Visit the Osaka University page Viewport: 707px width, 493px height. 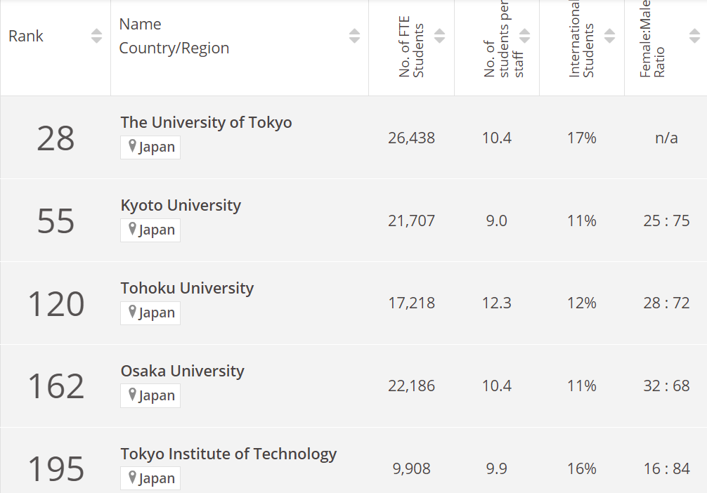pos(182,371)
